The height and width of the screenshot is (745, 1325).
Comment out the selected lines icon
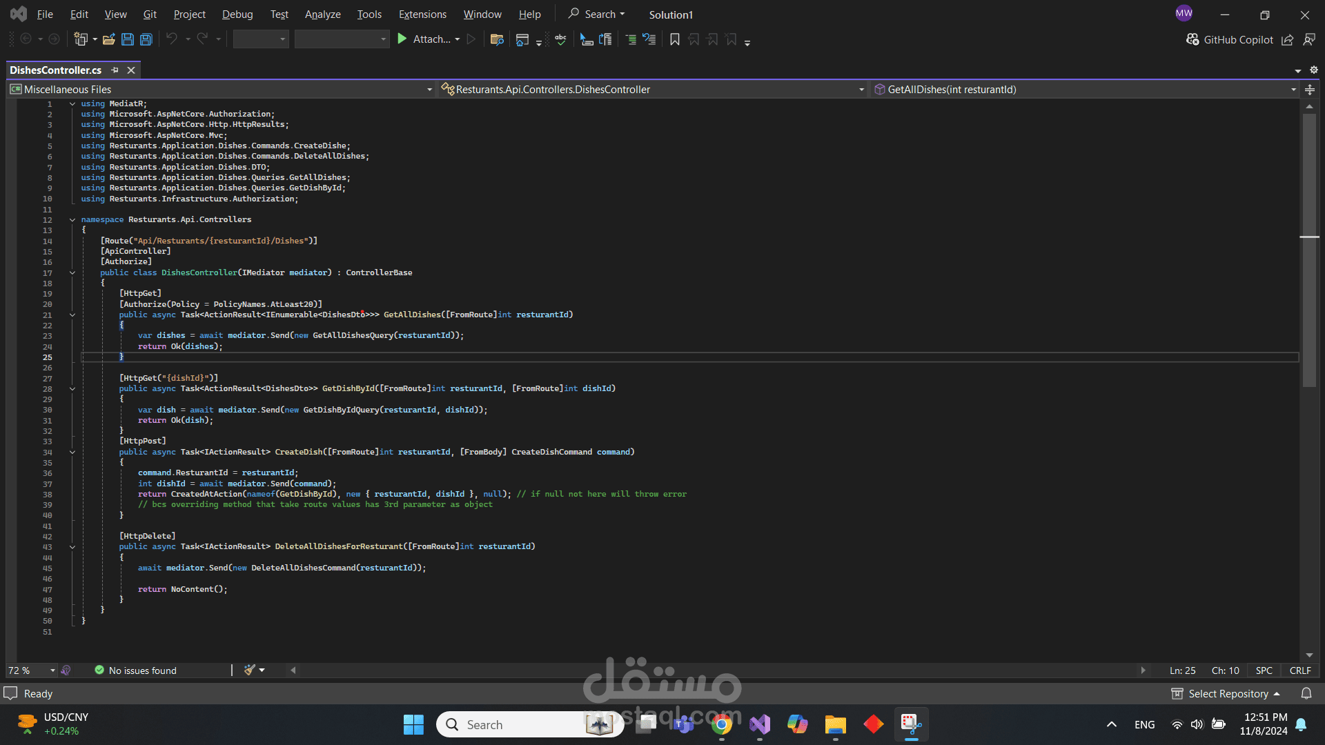(x=631, y=39)
